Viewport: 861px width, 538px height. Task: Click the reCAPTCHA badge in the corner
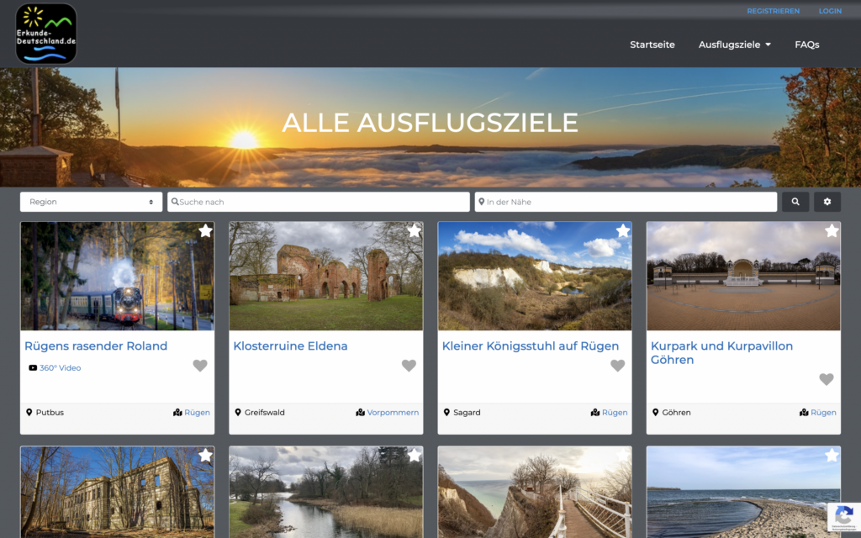tap(844, 519)
